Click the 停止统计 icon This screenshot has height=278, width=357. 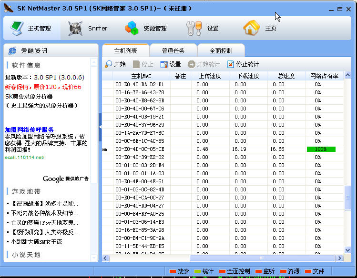(230, 64)
